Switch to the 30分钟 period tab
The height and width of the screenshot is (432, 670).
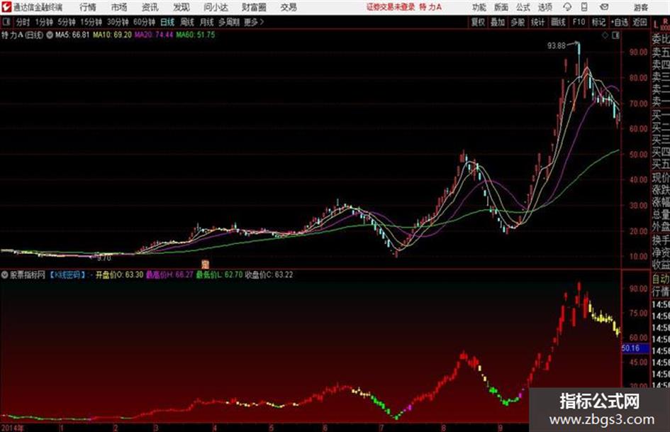coord(118,22)
